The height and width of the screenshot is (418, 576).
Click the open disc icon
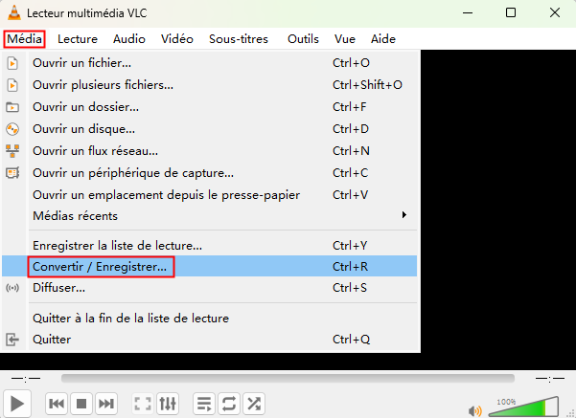[x=12, y=129]
